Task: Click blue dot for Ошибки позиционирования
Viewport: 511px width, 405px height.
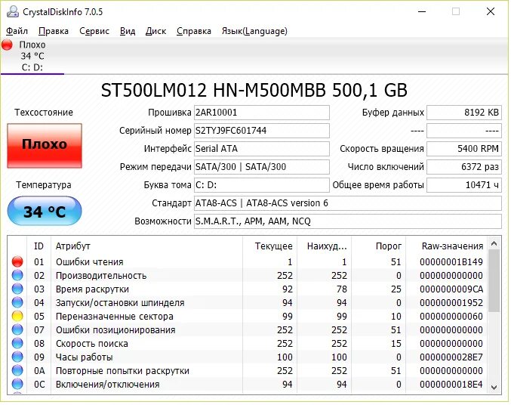Action: point(17,329)
